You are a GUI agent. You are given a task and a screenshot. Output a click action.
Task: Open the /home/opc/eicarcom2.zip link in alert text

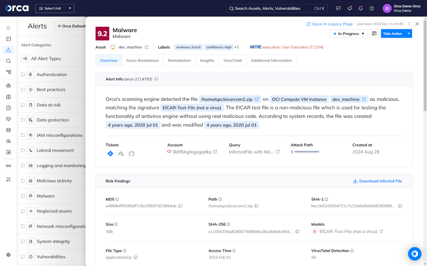(x=230, y=99)
